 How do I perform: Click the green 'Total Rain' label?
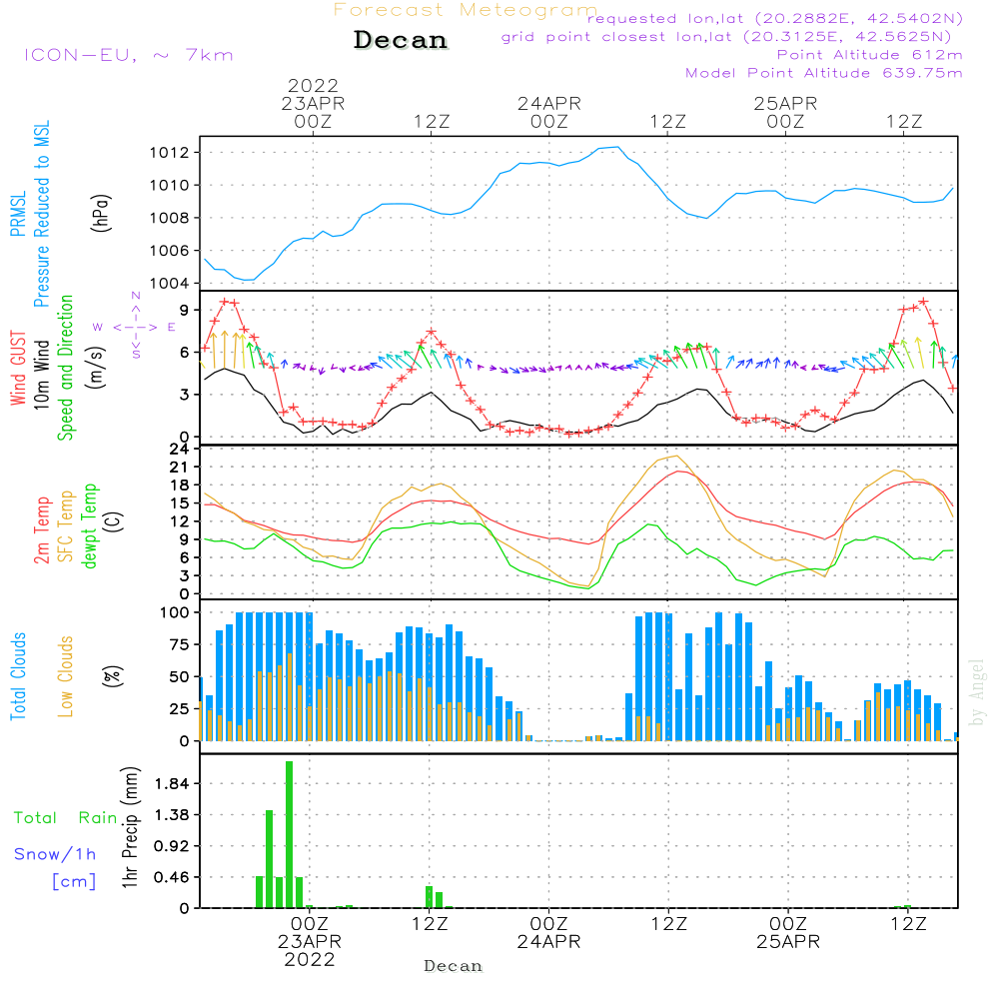[66, 818]
